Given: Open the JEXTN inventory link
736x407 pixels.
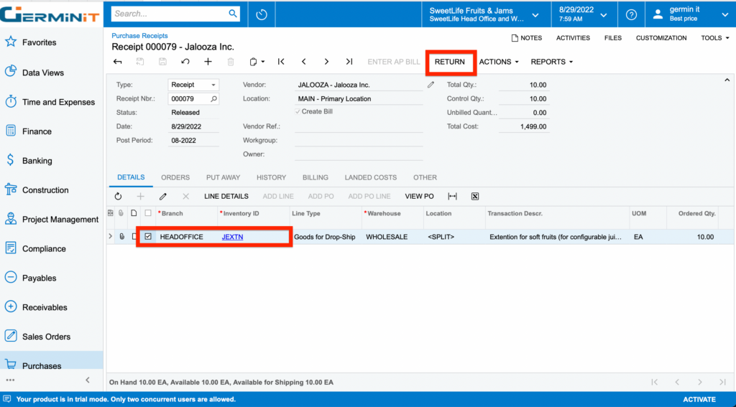Looking at the screenshot, I should point(232,237).
